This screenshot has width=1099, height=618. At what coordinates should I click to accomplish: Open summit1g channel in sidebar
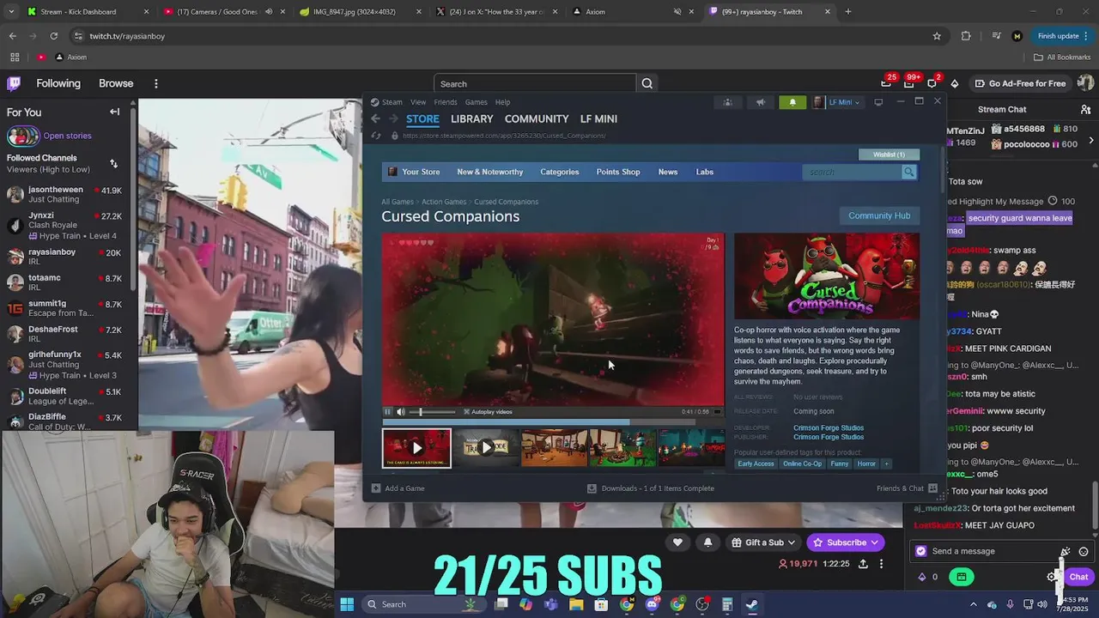tap(64, 308)
